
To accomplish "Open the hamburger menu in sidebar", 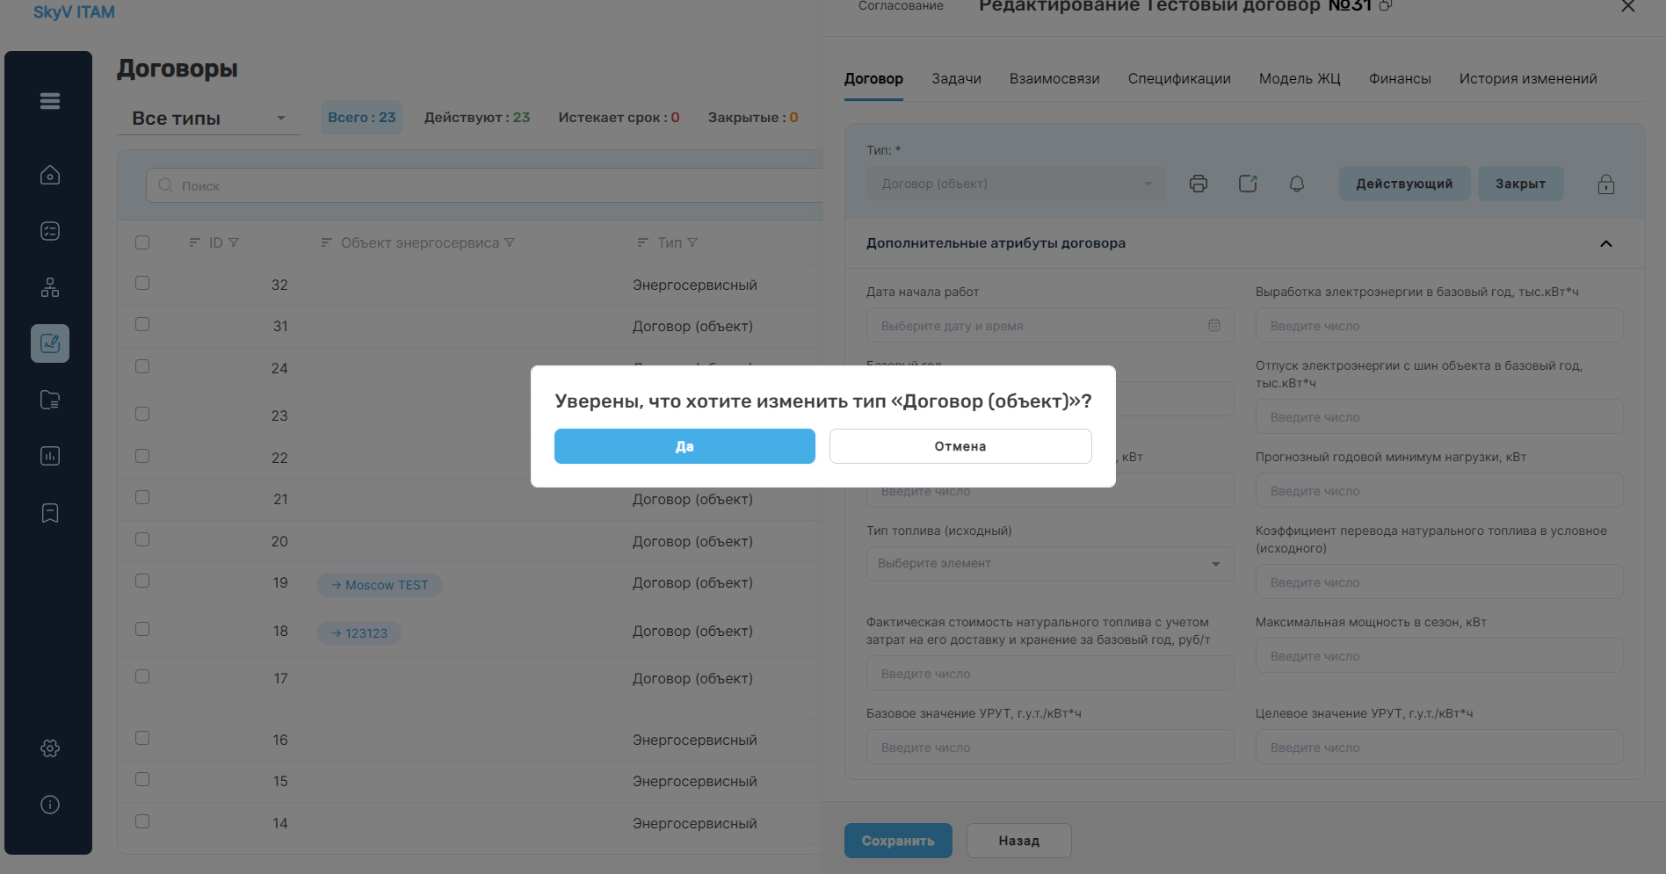I will click(50, 101).
